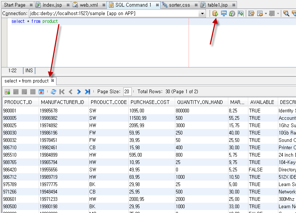Switch to the table1.jsp tab

217,5
